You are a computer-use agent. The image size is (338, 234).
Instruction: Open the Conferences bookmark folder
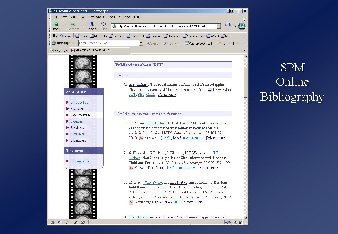pyautogui.click(x=194, y=36)
